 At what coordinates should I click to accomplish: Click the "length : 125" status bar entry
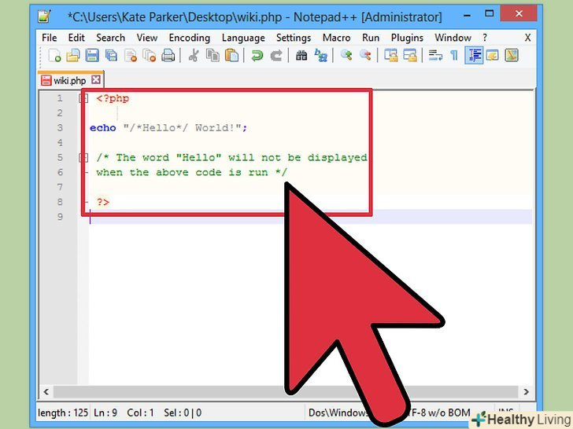(x=63, y=412)
